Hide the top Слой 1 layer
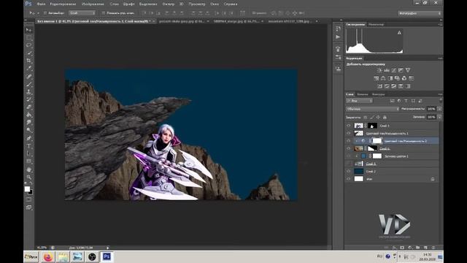Viewport: 467px width, 263px height. tap(349, 126)
